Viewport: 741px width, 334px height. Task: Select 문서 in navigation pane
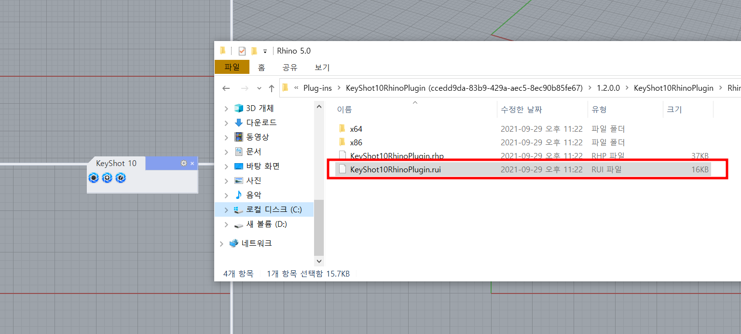254,152
